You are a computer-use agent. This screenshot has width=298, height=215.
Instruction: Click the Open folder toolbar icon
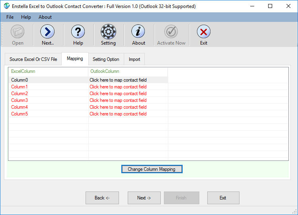pyautogui.click(x=18, y=32)
